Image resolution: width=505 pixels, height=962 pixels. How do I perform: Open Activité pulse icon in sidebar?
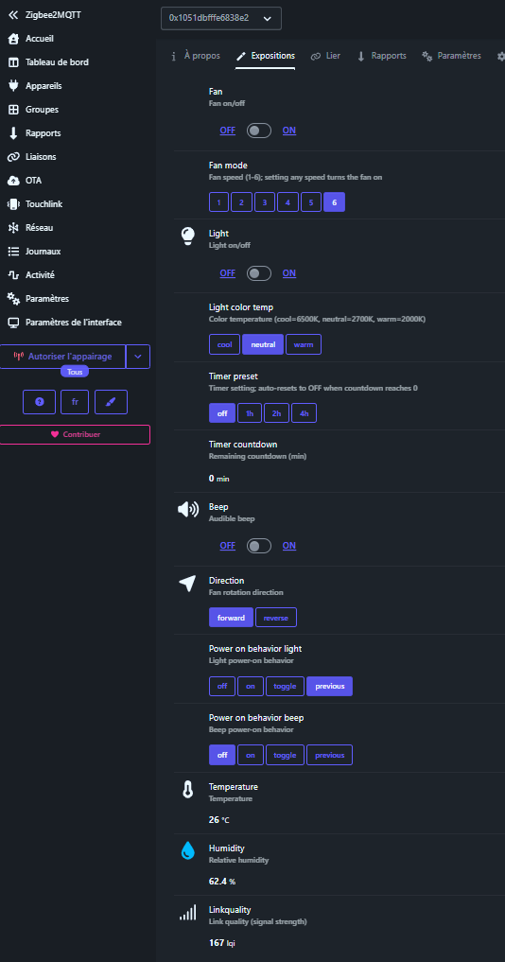(13, 275)
